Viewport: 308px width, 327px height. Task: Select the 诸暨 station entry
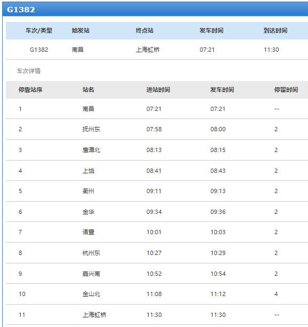point(88,232)
